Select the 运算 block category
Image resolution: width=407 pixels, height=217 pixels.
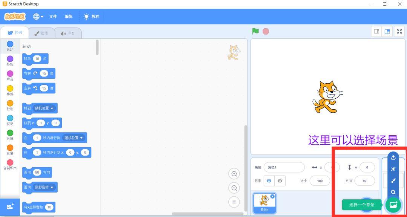click(x=10, y=135)
